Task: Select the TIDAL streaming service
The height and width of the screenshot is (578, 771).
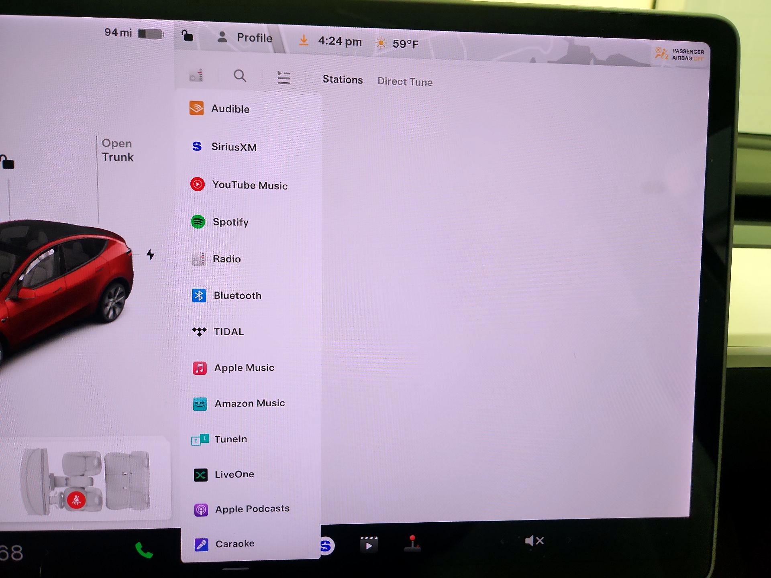Action: pyautogui.click(x=229, y=332)
